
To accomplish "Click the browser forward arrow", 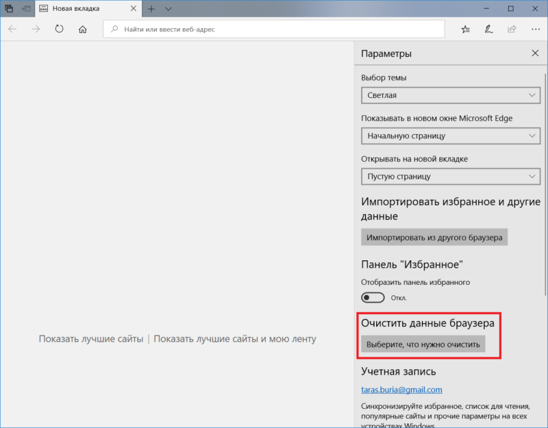I will pyautogui.click(x=36, y=29).
